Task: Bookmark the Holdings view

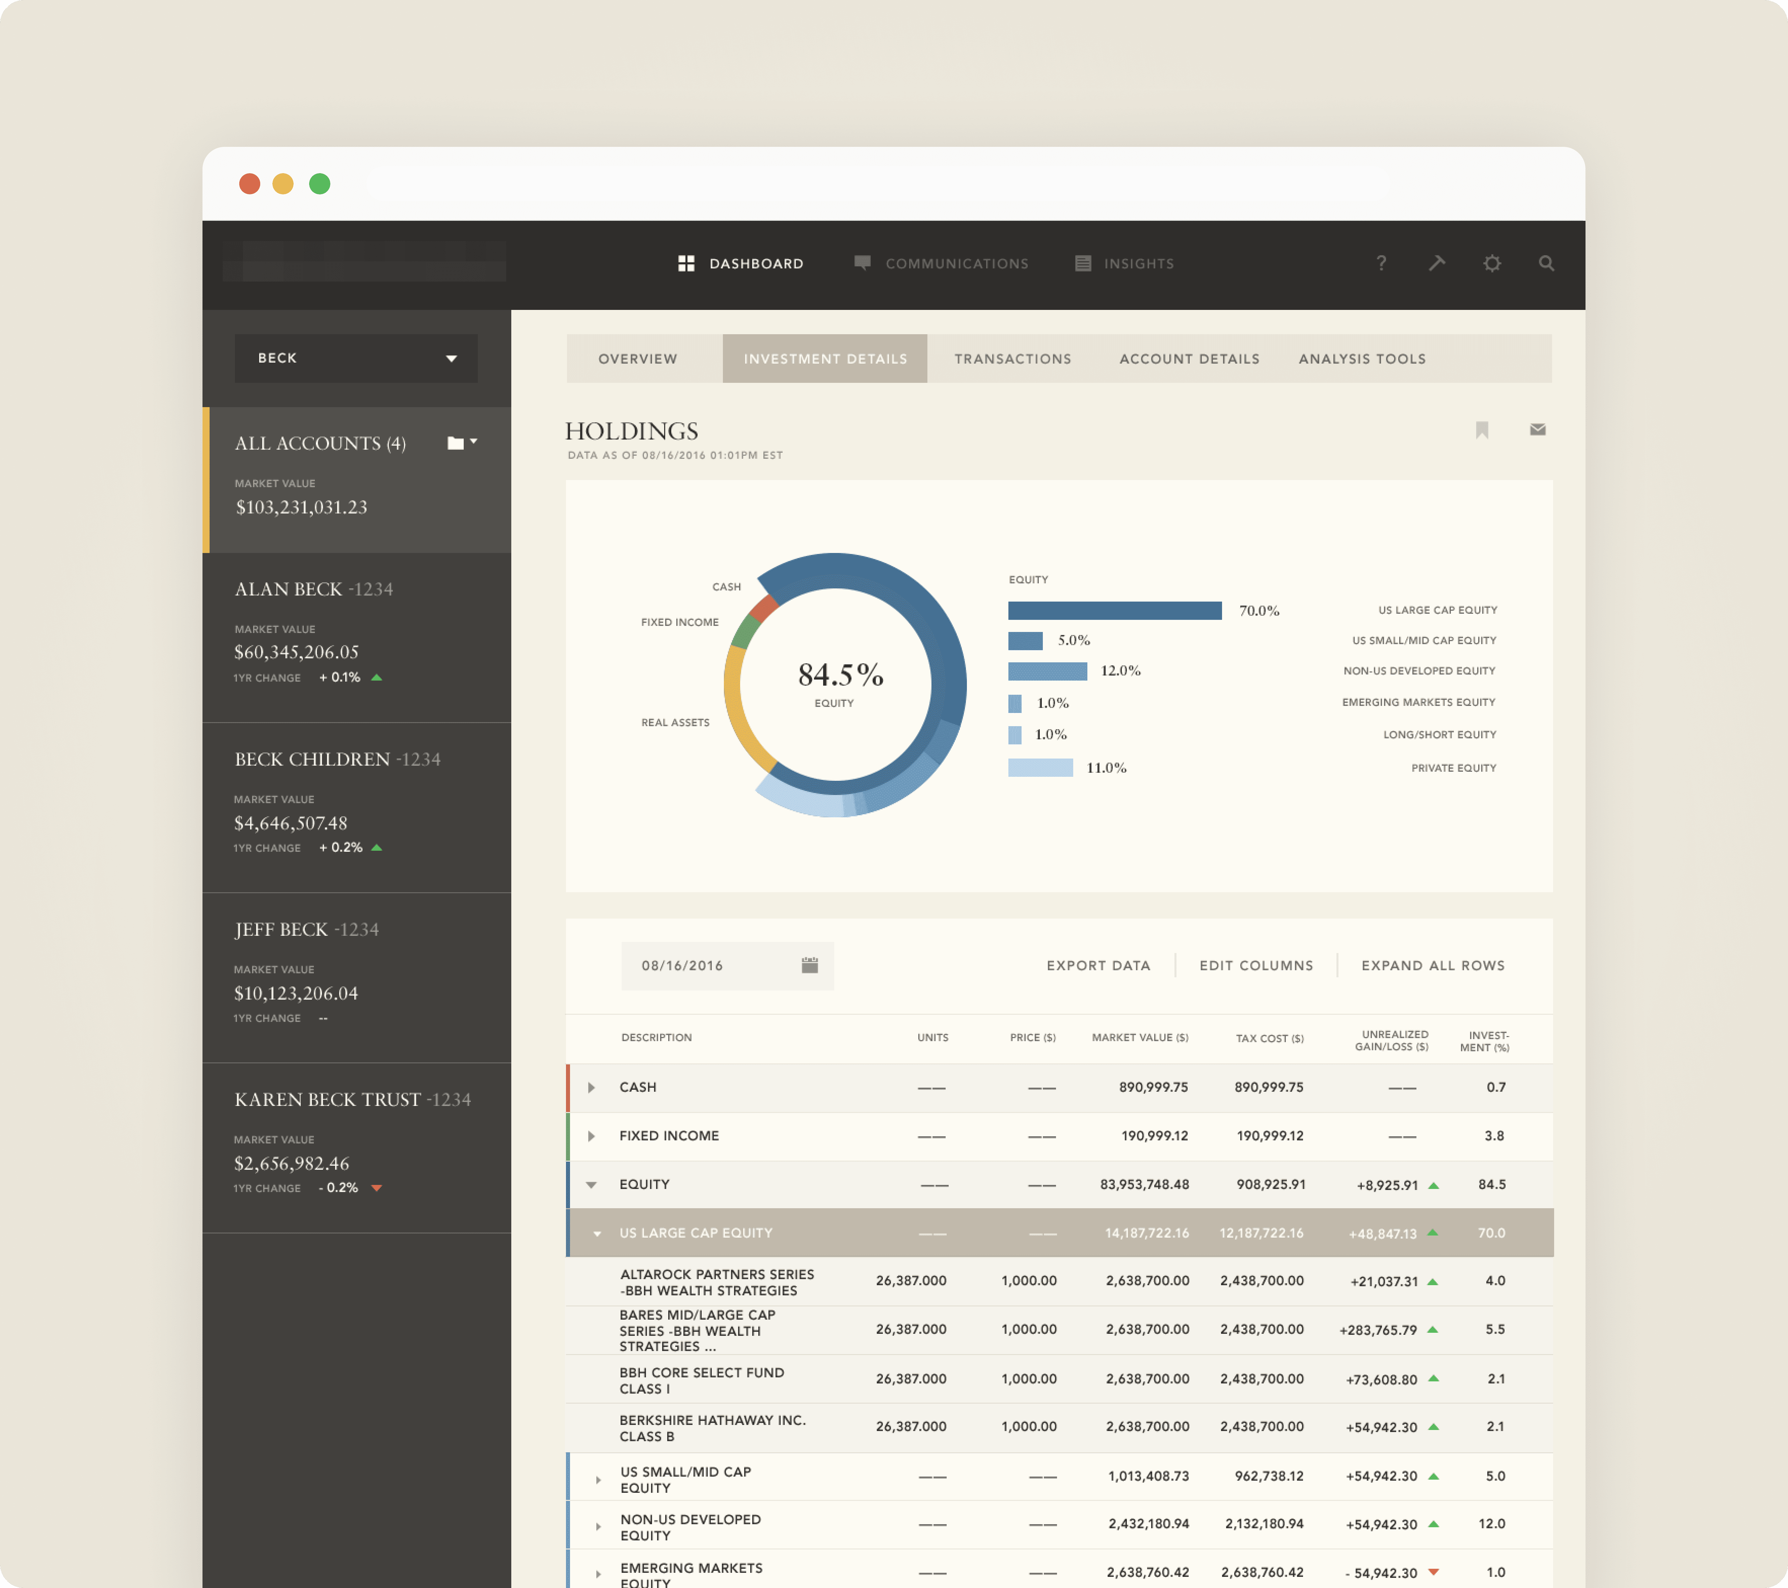Action: (1482, 430)
